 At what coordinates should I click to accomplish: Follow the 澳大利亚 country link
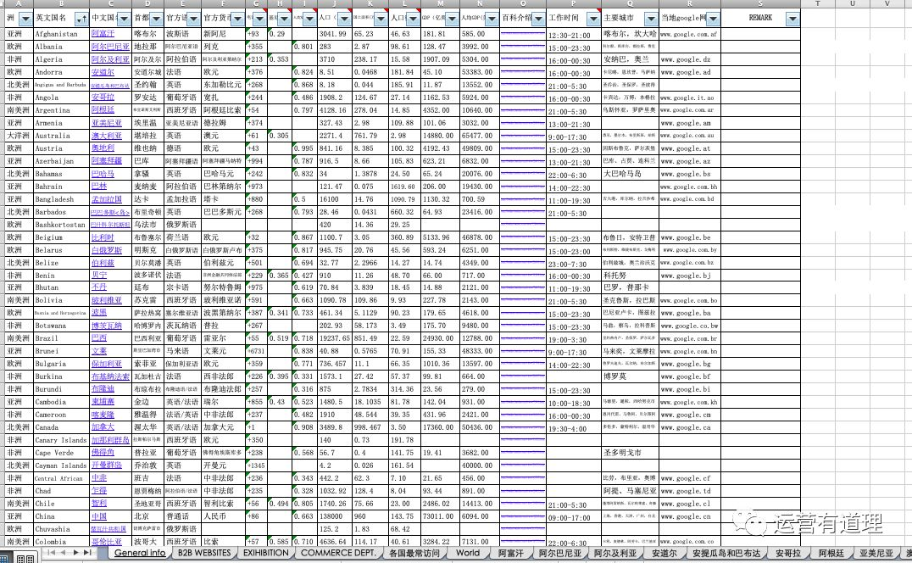click(107, 136)
